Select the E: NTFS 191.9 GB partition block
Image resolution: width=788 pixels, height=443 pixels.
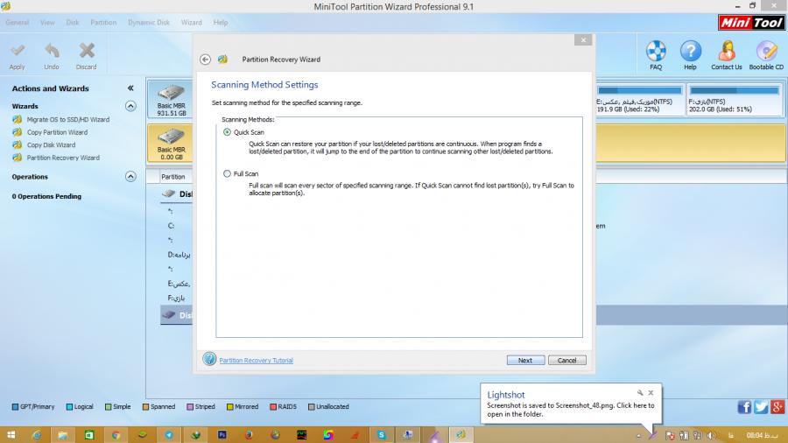pyautogui.click(x=640, y=100)
